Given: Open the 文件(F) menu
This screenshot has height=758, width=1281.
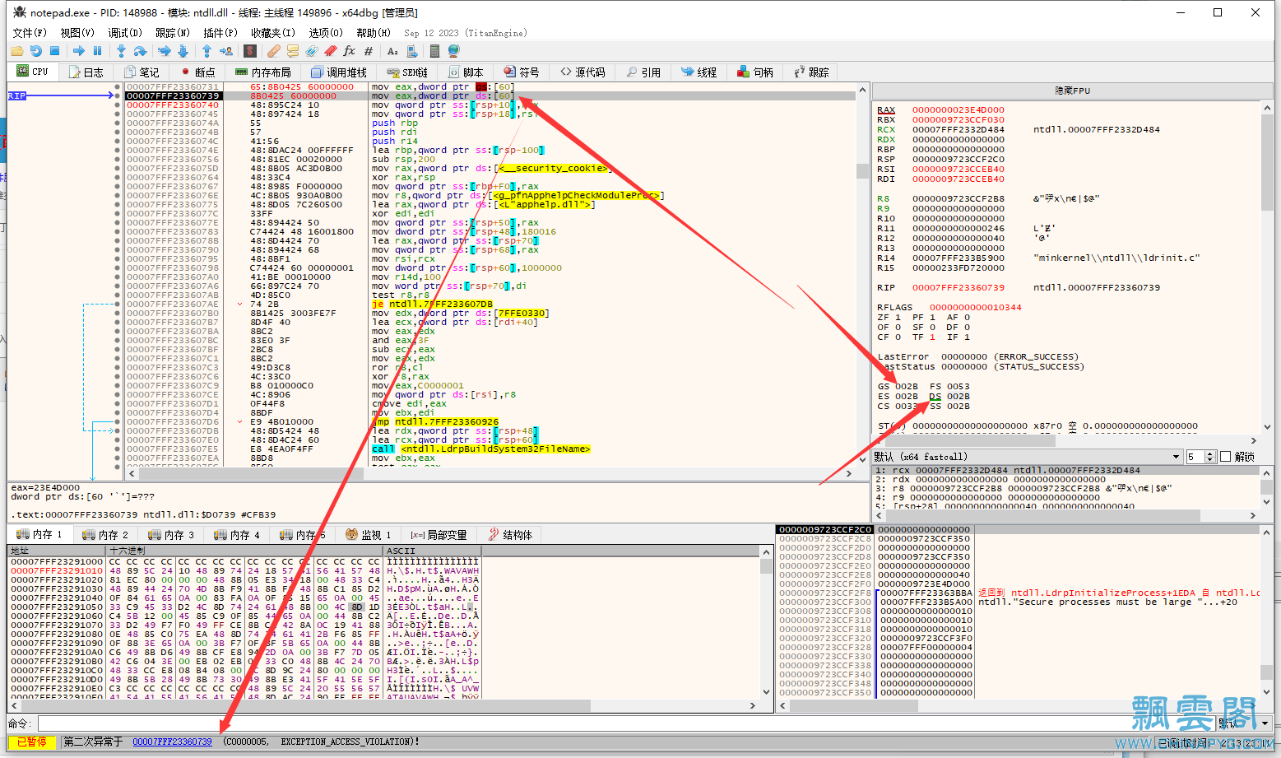Looking at the screenshot, I should point(30,33).
